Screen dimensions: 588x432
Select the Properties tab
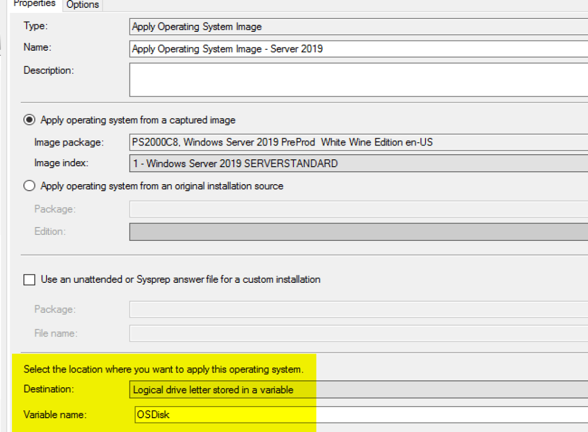pos(35,4)
